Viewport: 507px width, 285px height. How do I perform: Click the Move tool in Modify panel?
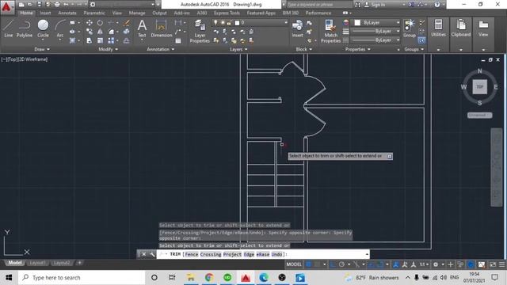[x=90, y=23]
